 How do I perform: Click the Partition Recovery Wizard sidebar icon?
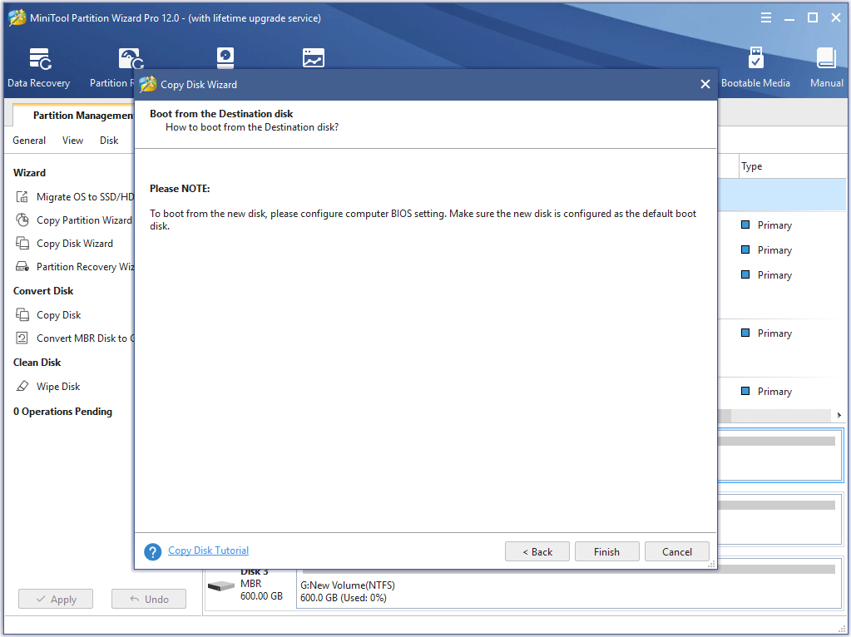click(x=22, y=266)
